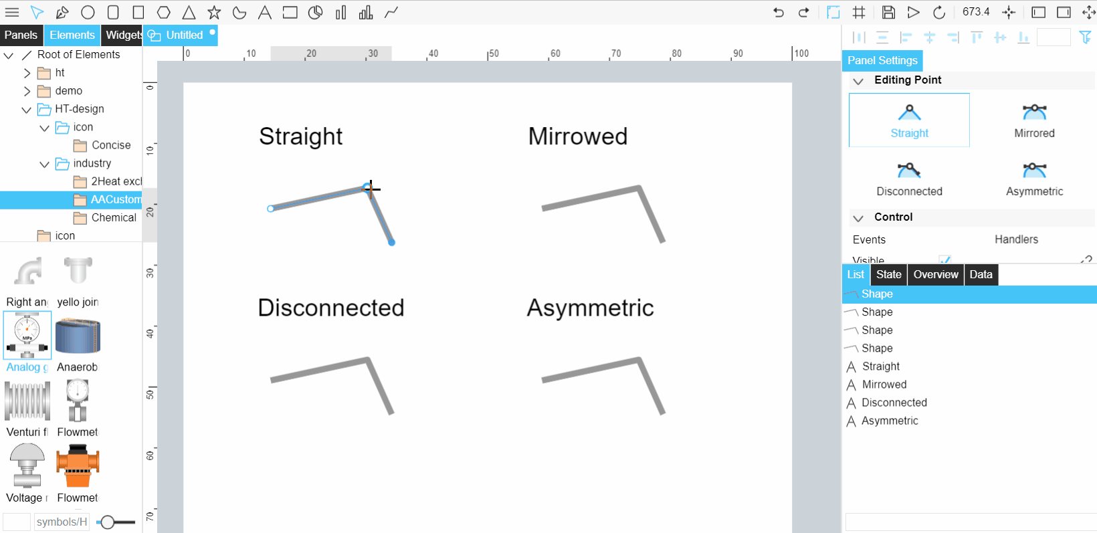The image size is (1097, 533).
Task: Choose the Straight editing point type
Action: pyautogui.click(x=909, y=120)
